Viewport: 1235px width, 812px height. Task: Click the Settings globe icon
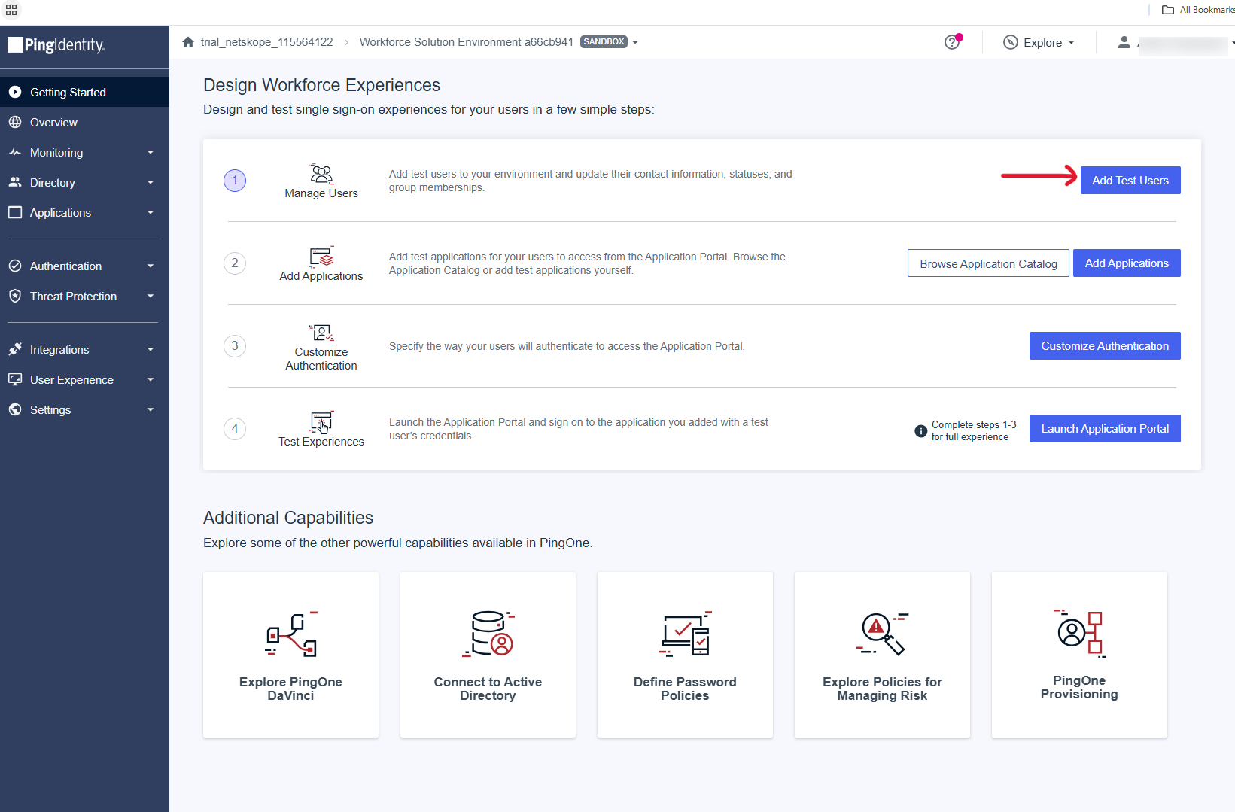15,409
